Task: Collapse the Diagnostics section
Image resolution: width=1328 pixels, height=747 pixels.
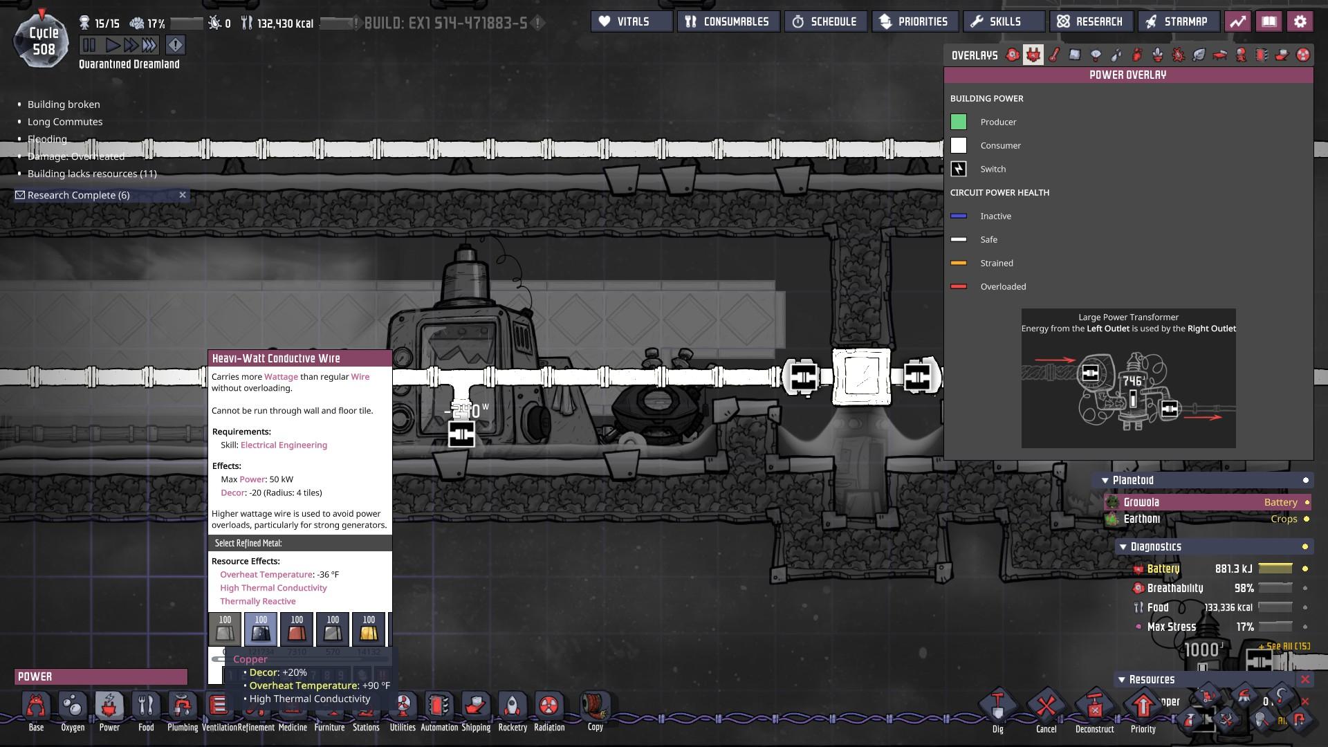Action: coord(1123,546)
